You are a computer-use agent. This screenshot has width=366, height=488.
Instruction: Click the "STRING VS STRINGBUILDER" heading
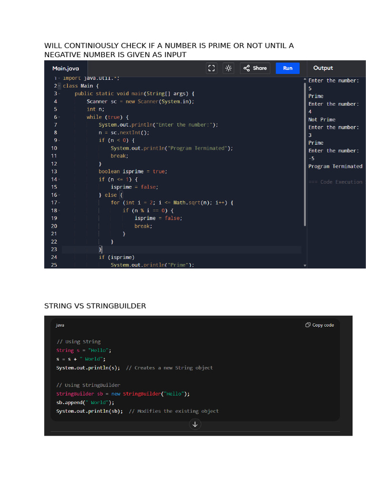click(95, 306)
